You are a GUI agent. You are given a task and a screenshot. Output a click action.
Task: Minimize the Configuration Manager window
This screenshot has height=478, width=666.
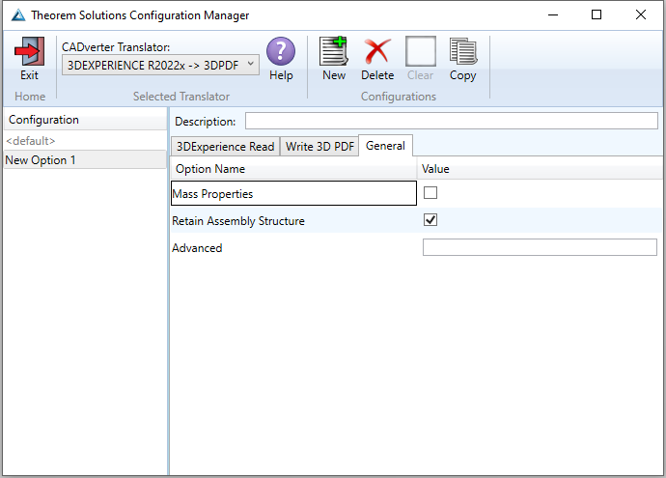[x=553, y=14]
